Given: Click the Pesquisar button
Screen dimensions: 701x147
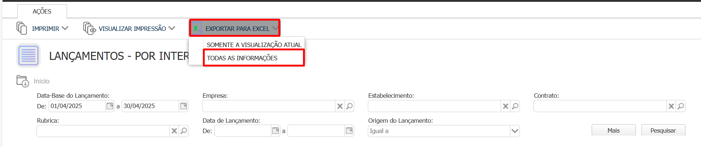Looking at the screenshot, I should pos(663,130).
